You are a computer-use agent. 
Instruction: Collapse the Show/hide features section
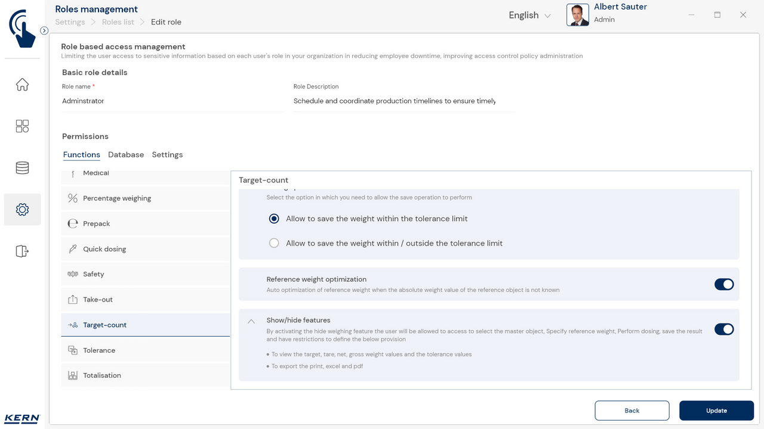[251, 321]
